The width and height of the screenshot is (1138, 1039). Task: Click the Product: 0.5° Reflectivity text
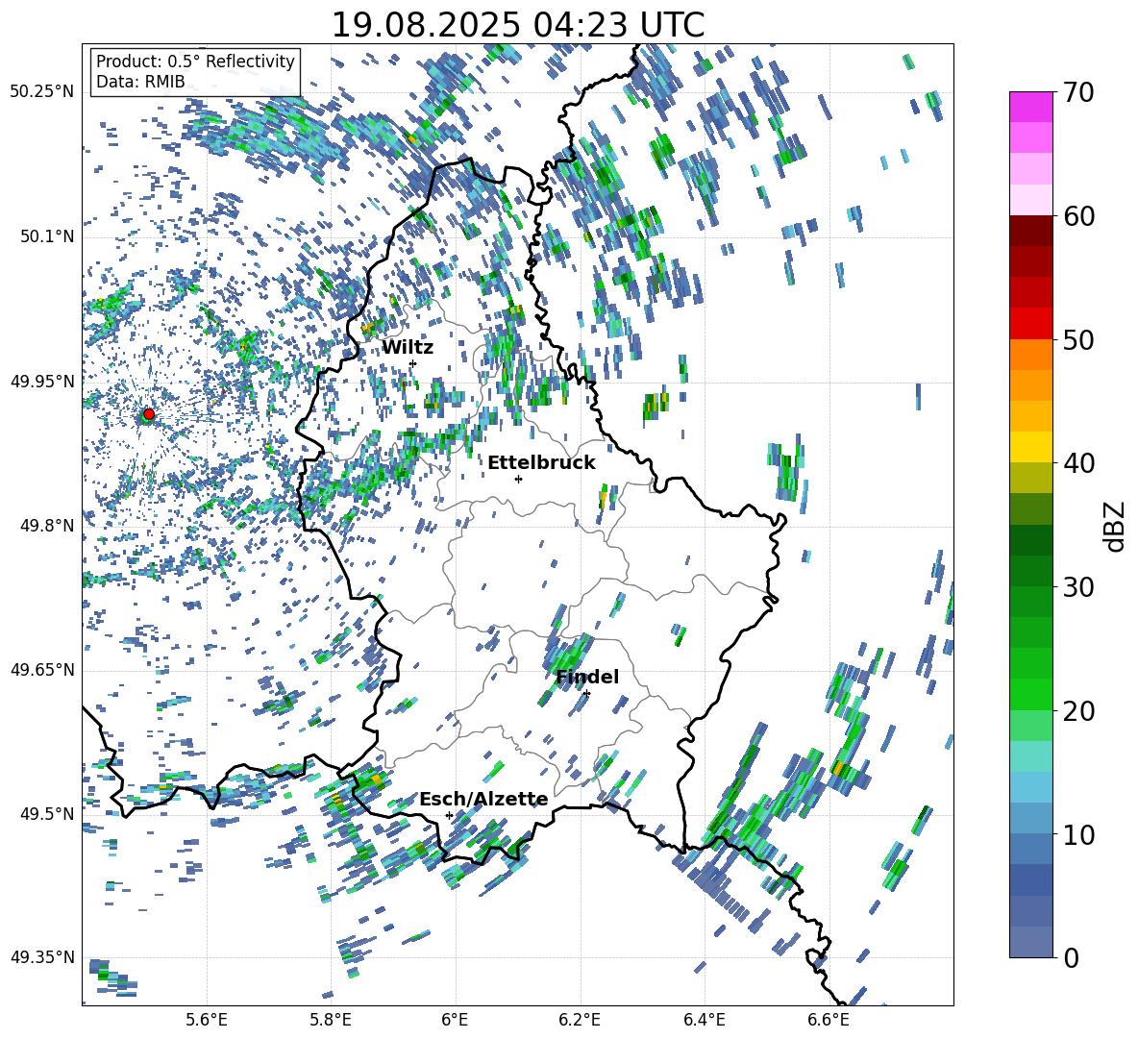click(x=195, y=61)
